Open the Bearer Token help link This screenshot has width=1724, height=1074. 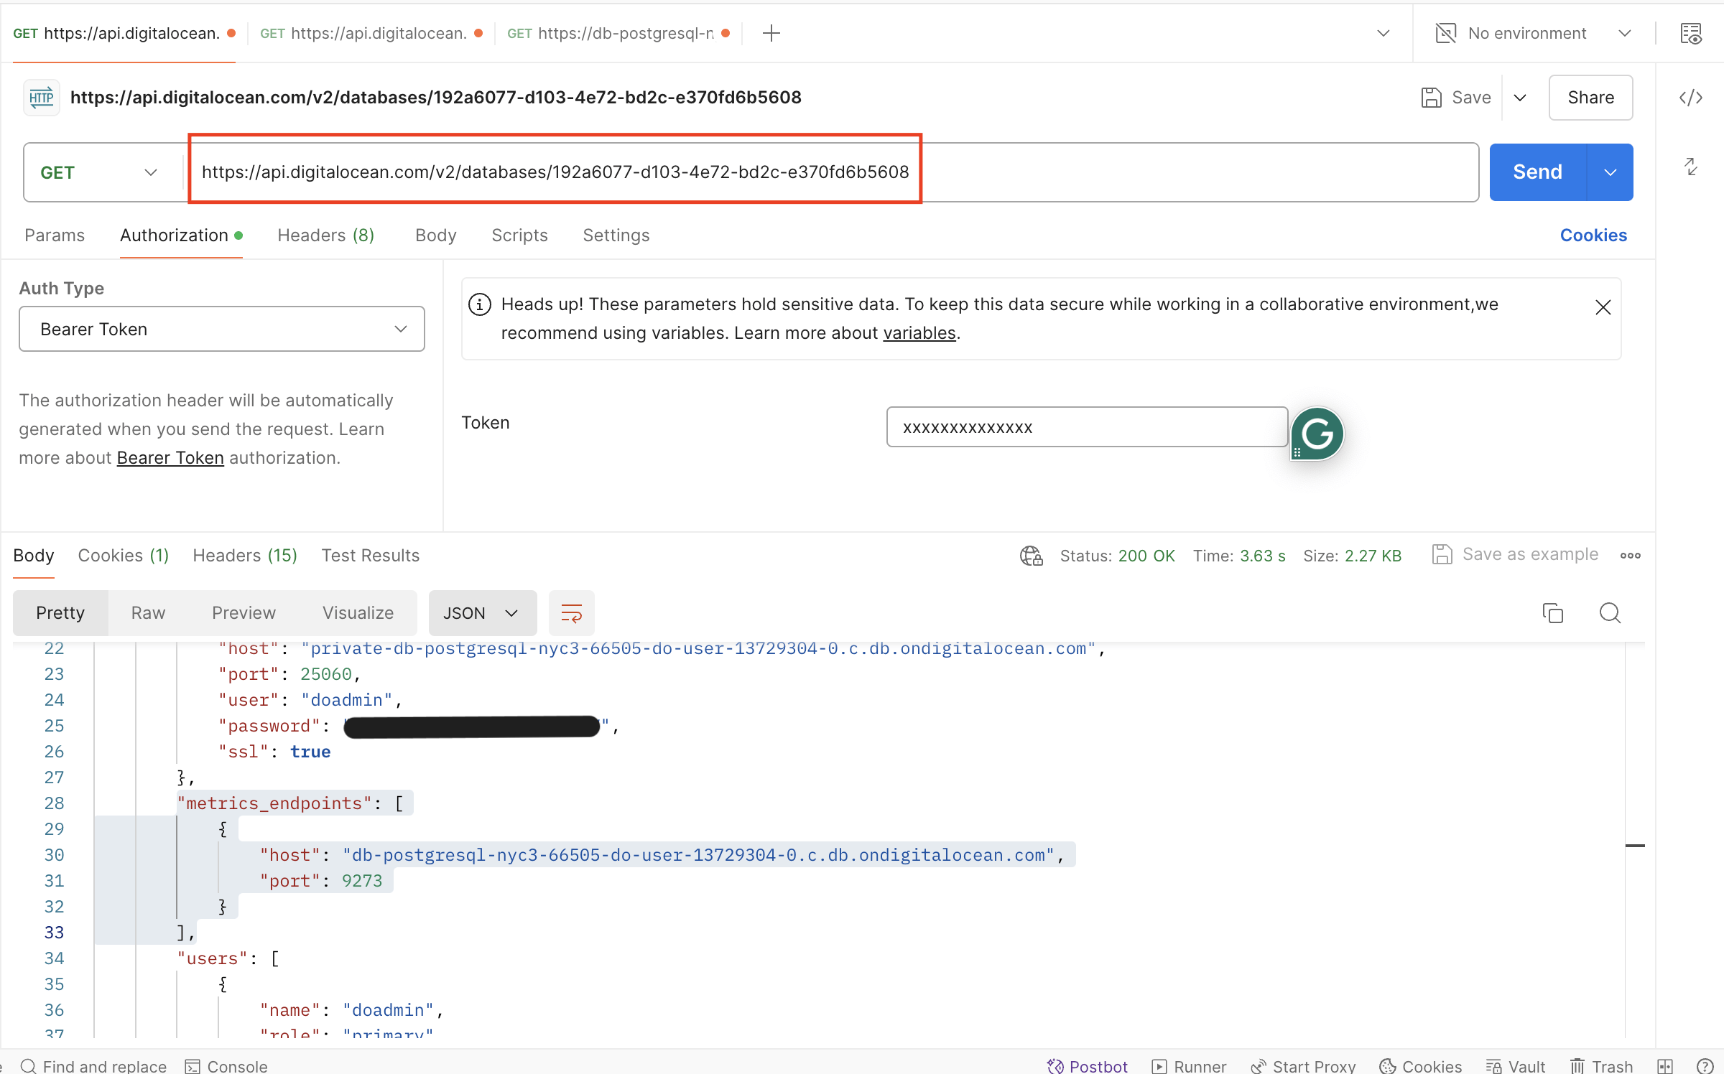(170, 458)
